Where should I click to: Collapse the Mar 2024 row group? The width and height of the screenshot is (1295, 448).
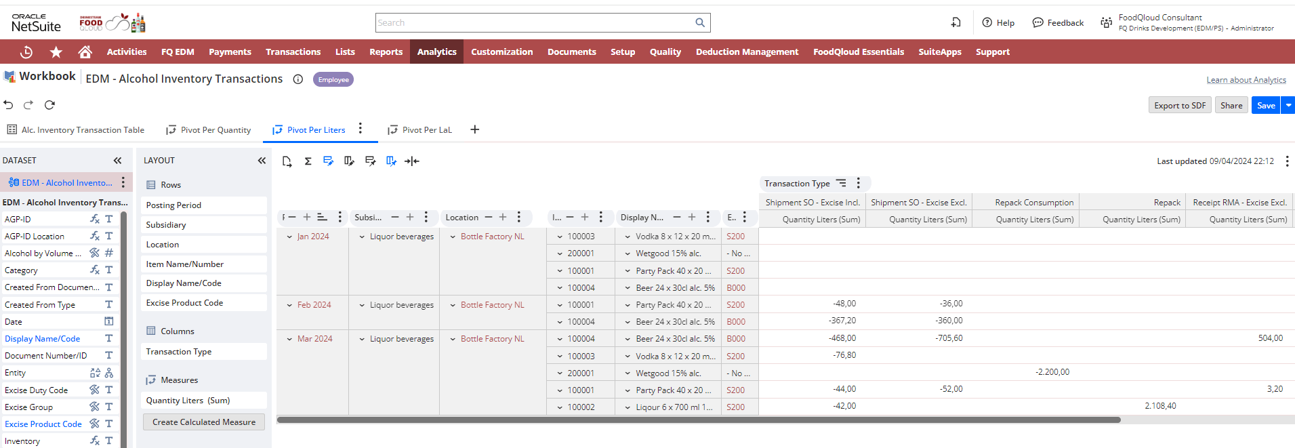point(289,339)
